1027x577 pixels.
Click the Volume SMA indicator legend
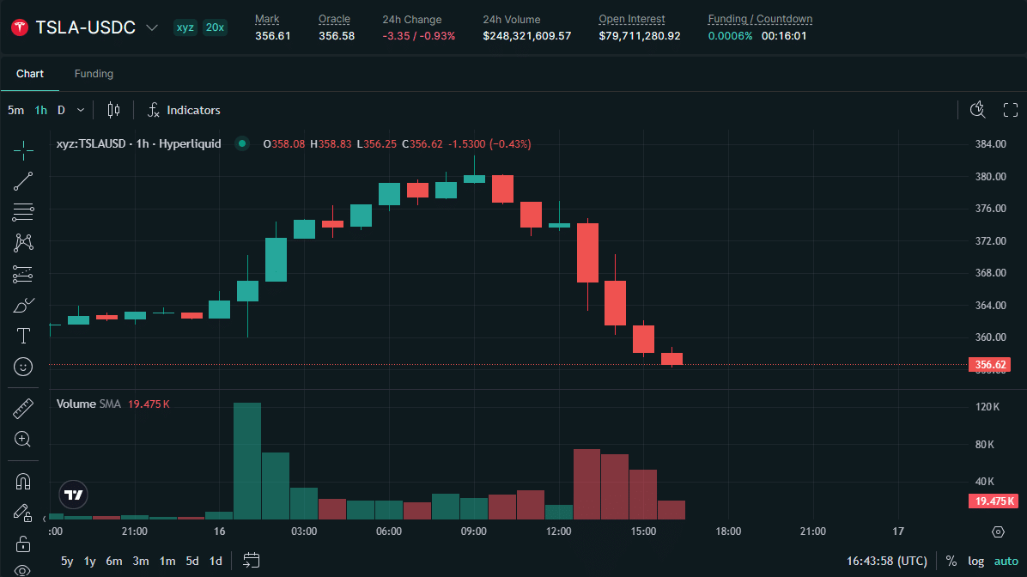tap(88, 404)
